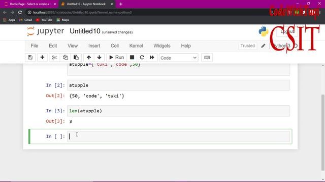Click the pencil edit mode icon

(263, 46)
